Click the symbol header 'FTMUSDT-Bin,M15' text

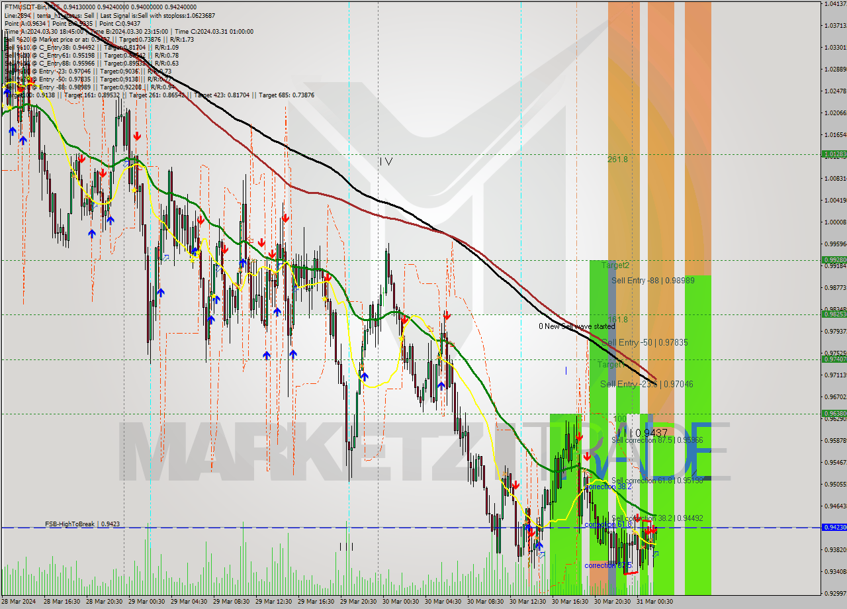pos(32,7)
